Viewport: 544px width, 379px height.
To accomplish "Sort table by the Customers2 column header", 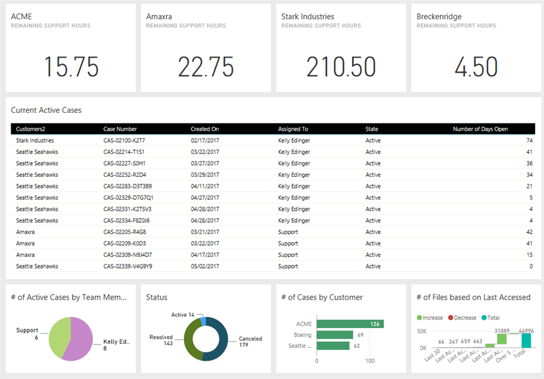I will coord(30,129).
